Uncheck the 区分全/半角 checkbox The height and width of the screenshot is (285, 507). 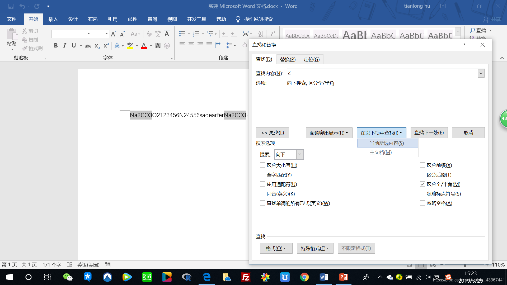[x=422, y=184]
